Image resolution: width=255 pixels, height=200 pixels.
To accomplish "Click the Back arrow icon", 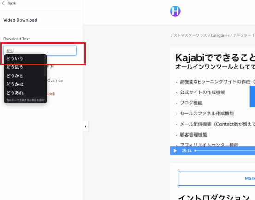I will click(3, 3).
